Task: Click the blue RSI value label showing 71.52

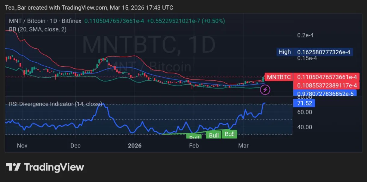Action: [304, 103]
